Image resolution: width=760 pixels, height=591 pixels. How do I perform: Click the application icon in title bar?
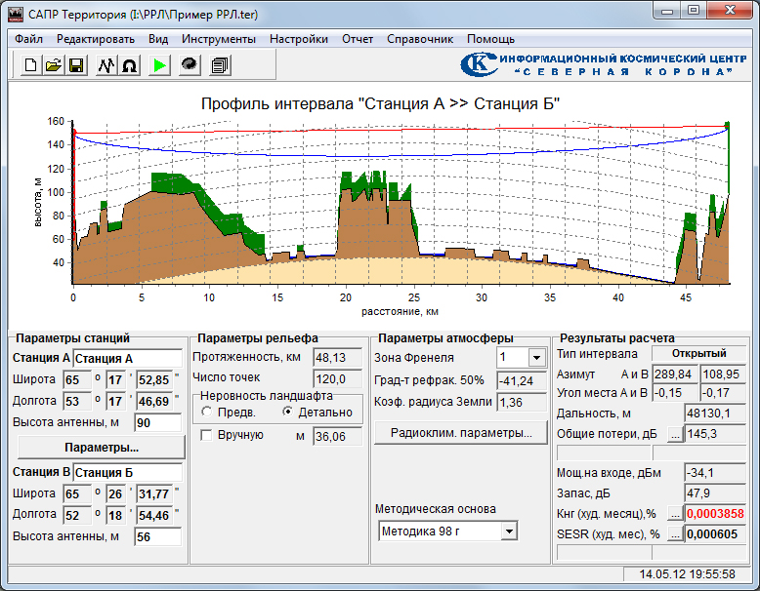[16, 14]
